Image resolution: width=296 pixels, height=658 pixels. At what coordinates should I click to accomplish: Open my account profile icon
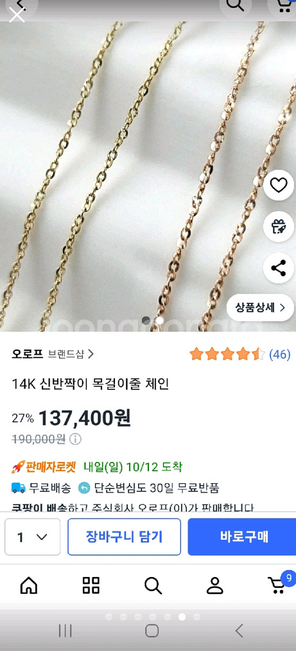[215, 585]
